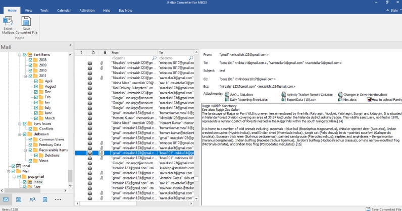402x211 pixels.
Task: Select the Hemant Kumar email row
Action: [134, 118]
